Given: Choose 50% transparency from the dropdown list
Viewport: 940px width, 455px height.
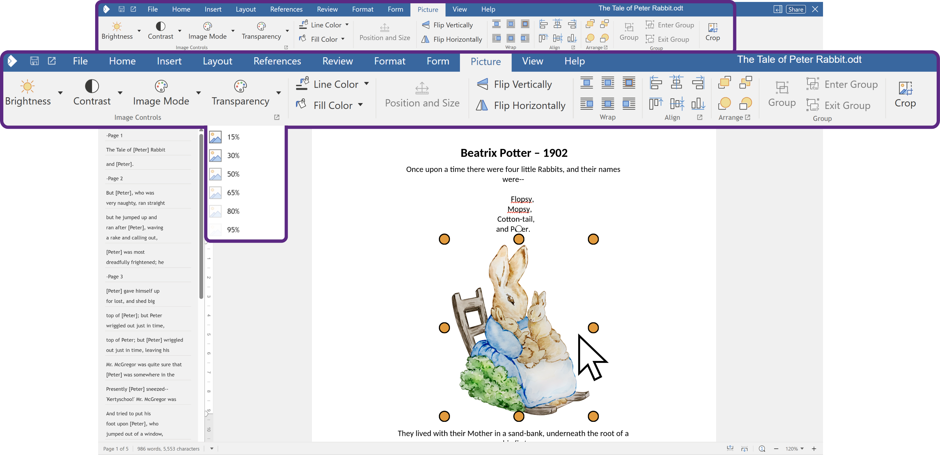Looking at the screenshot, I should pos(246,174).
